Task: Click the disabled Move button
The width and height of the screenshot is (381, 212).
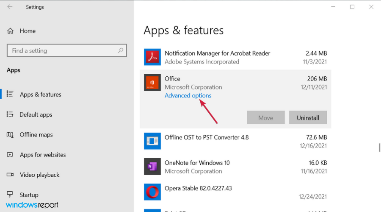Action: tap(265, 117)
